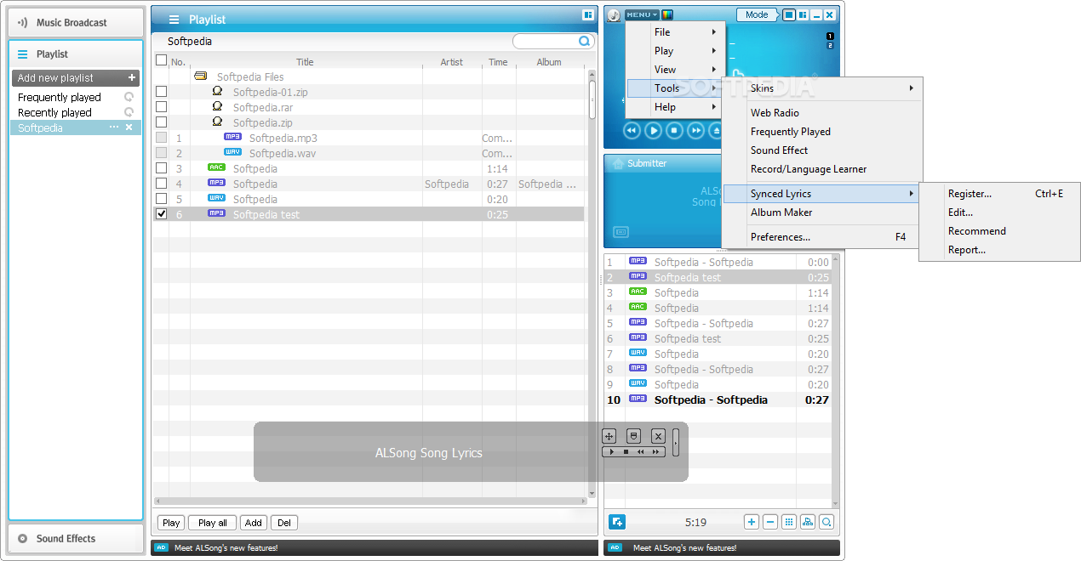Click the search icon in the mini playlist toolbar
This screenshot has width=1081, height=561.
tap(826, 522)
